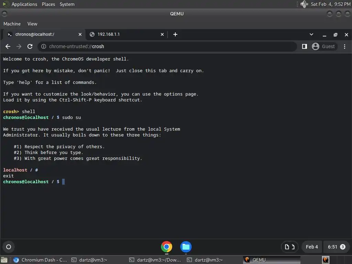This screenshot has height=264, width=352.
Task: Open the QEMU Machine menu
Action: click(x=12, y=24)
